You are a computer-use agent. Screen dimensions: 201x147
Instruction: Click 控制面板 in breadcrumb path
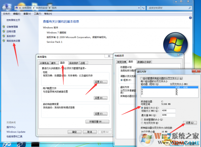27,8
